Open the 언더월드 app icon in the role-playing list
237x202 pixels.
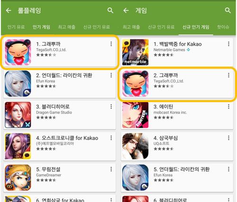tap(18, 84)
